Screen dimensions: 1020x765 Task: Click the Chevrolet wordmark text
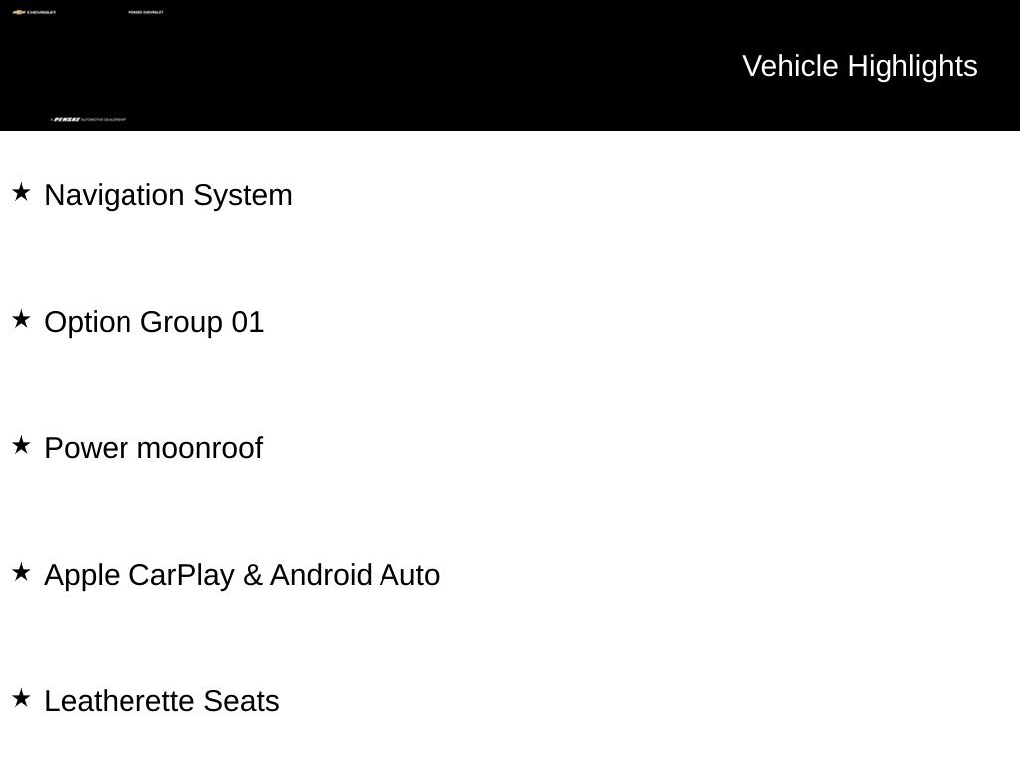point(42,12)
